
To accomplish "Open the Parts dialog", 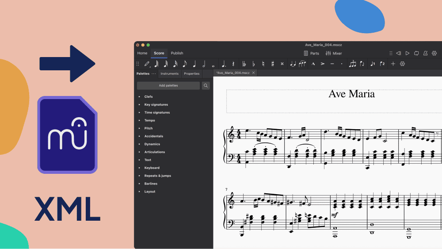I will [x=312, y=54].
